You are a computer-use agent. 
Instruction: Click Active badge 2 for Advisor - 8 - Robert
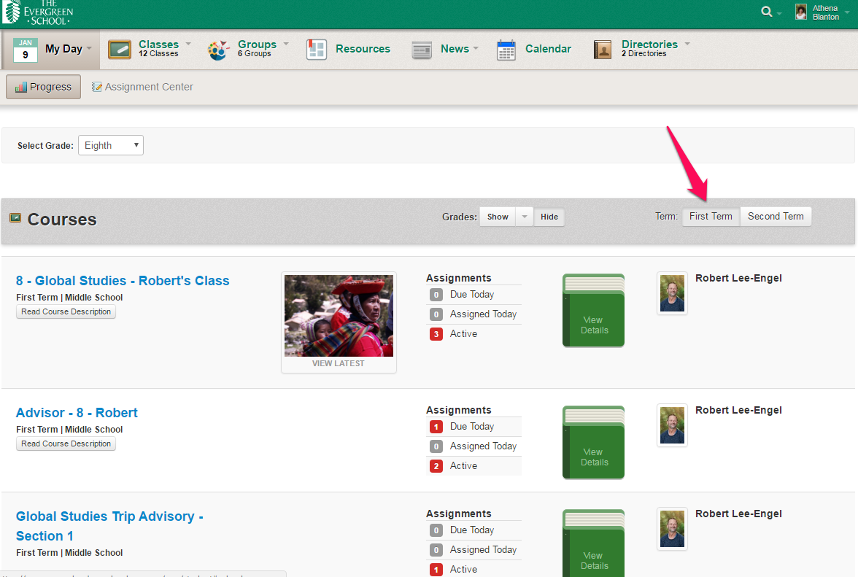tap(436, 467)
